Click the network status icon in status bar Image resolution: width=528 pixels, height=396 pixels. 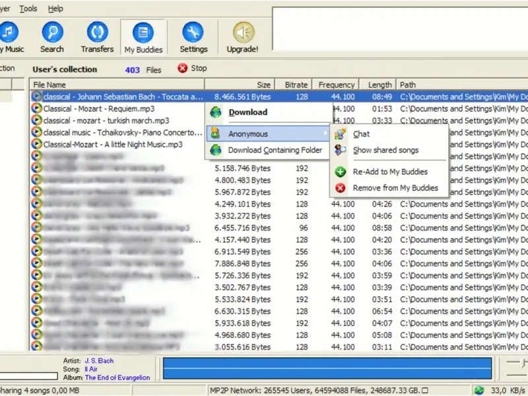click(479, 391)
